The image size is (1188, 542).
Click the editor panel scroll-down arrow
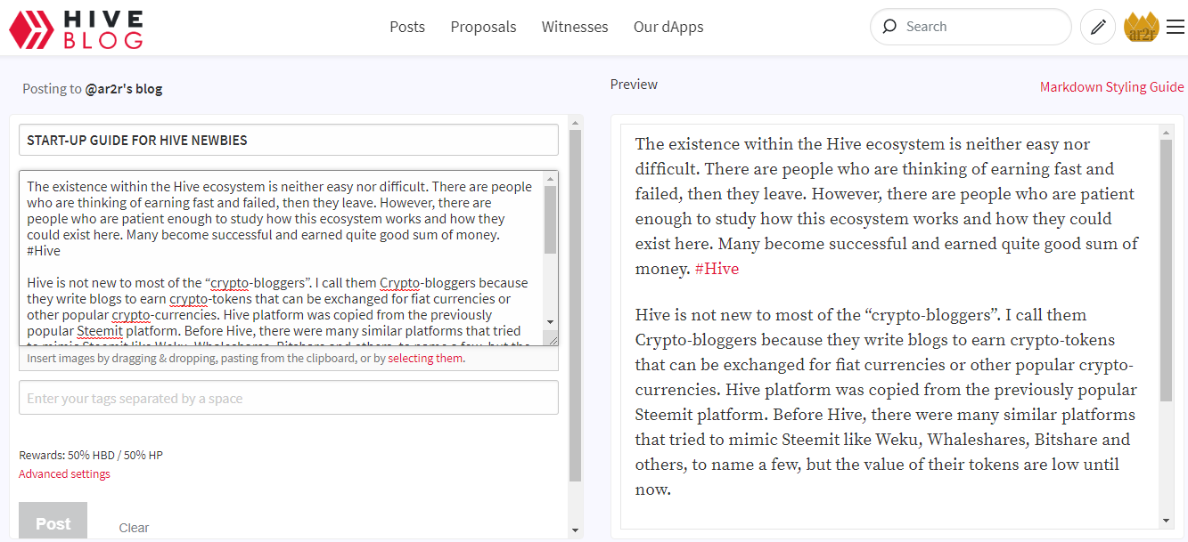pos(575,531)
